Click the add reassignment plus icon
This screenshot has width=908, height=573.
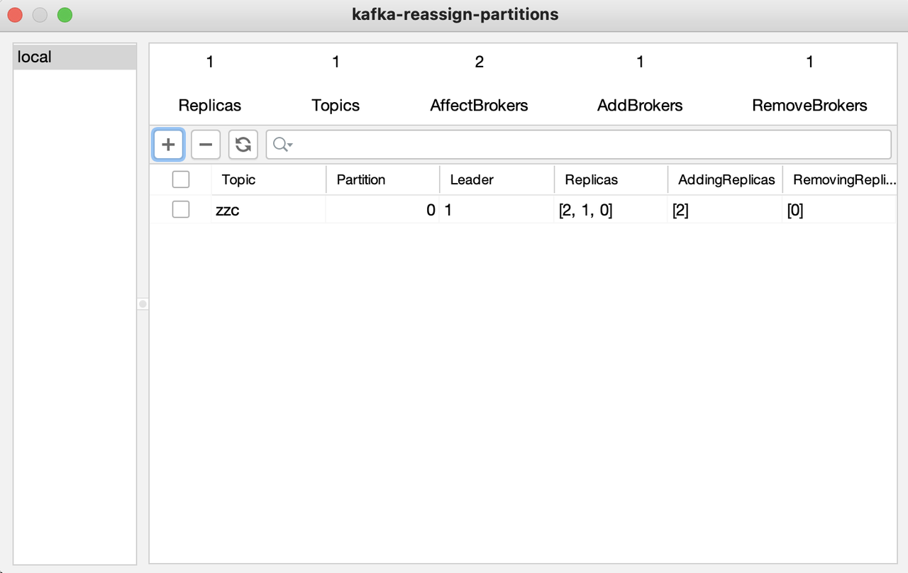click(168, 144)
